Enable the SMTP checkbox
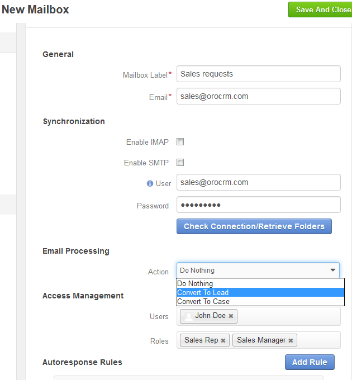Image resolution: width=352 pixels, height=380 pixels. pos(180,163)
